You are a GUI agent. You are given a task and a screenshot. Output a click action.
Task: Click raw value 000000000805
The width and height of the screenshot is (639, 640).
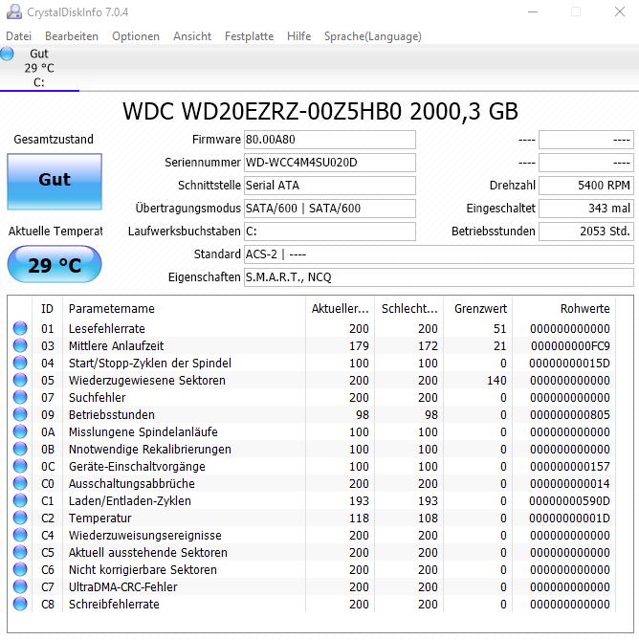point(569,414)
